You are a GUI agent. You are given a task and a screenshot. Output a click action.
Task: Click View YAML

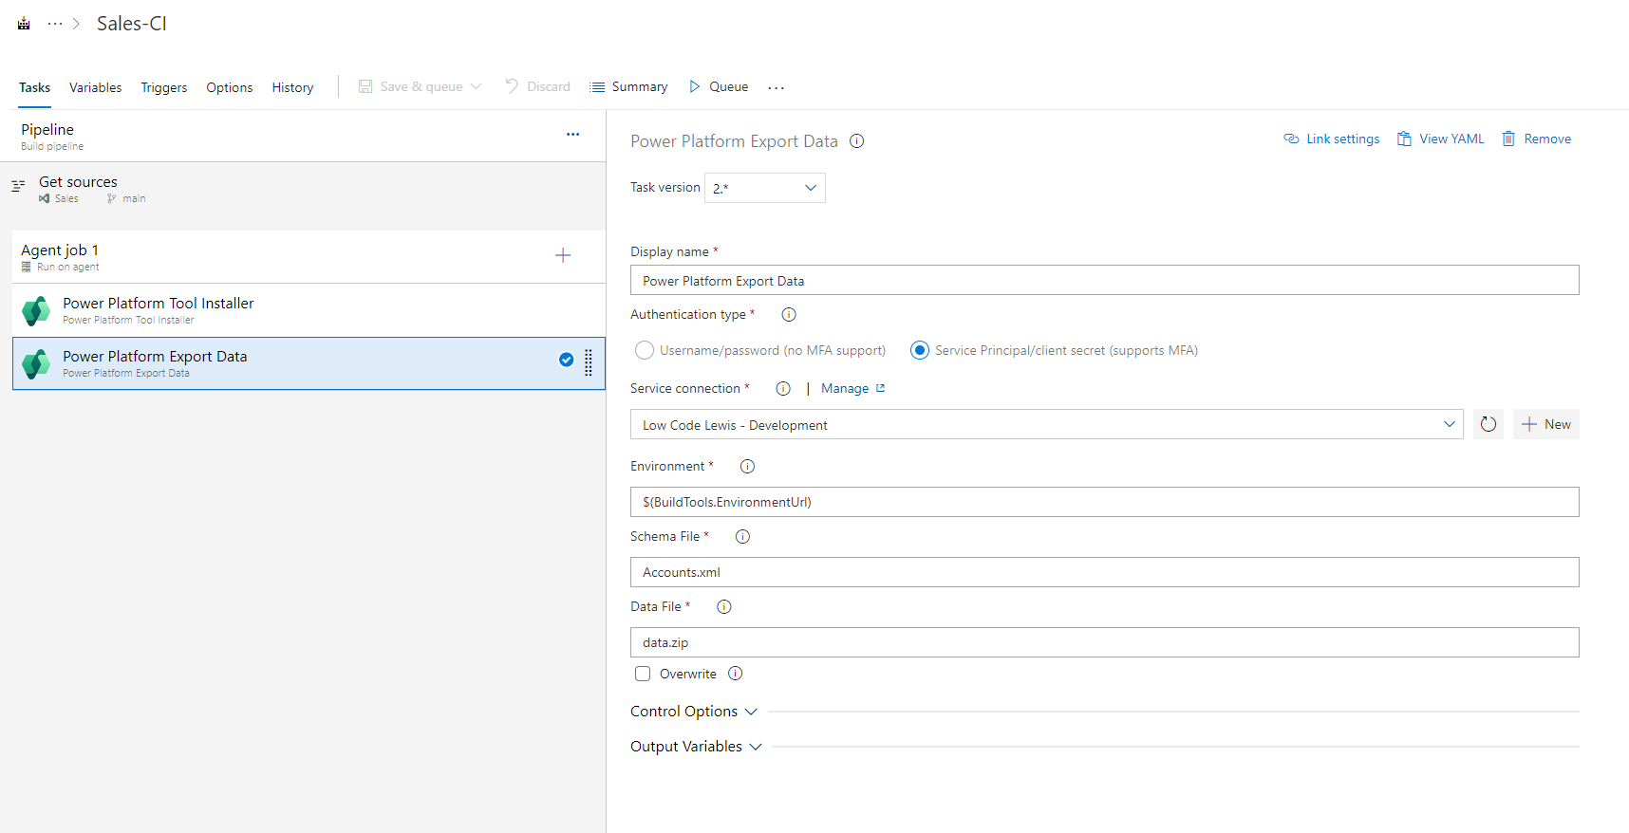(1441, 139)
